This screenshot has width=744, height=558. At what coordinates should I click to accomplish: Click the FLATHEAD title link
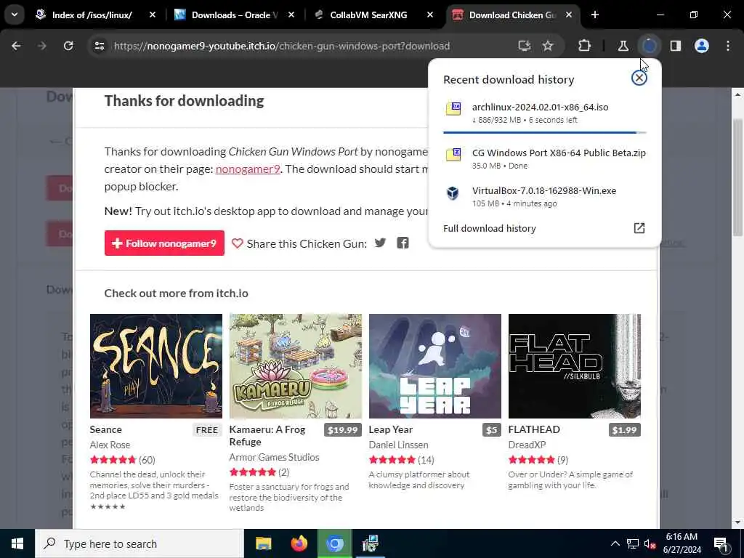[x=534, y=429]
